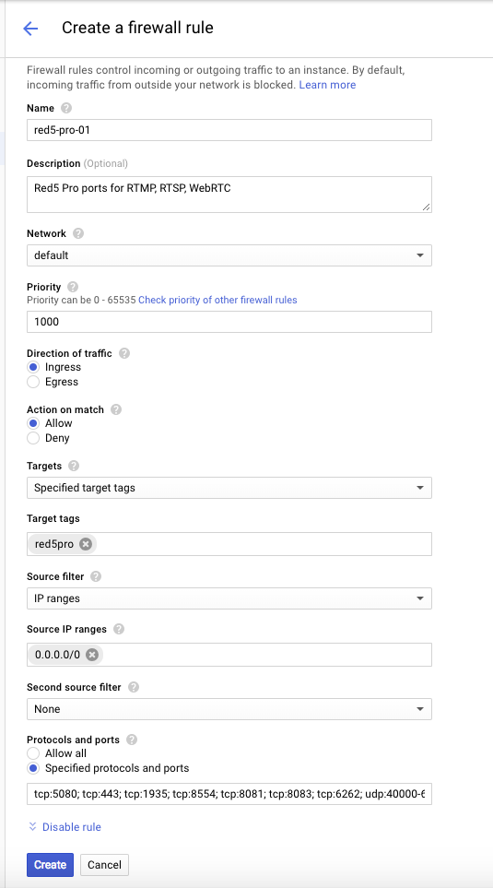Screen dimensions: 493x888
Task: Remove the 0.0.0.0/0 source IP range
Action: [92, 655]
